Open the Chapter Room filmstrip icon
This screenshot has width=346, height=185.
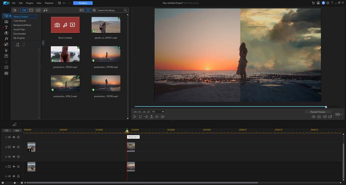(x=6, y=68)
